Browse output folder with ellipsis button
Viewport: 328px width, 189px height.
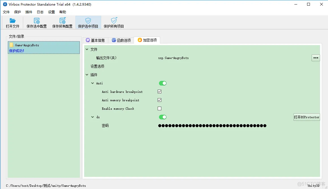(x=316, y=58)
